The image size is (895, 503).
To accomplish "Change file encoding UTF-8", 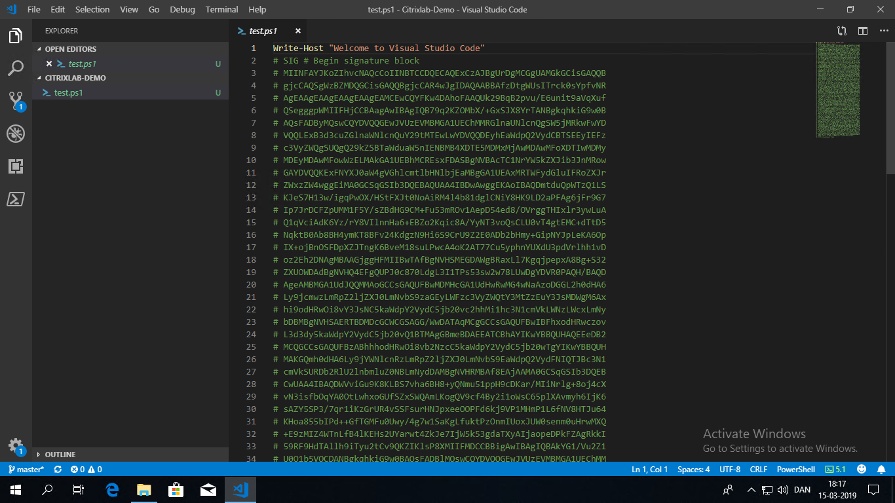I will pos(730,469).
